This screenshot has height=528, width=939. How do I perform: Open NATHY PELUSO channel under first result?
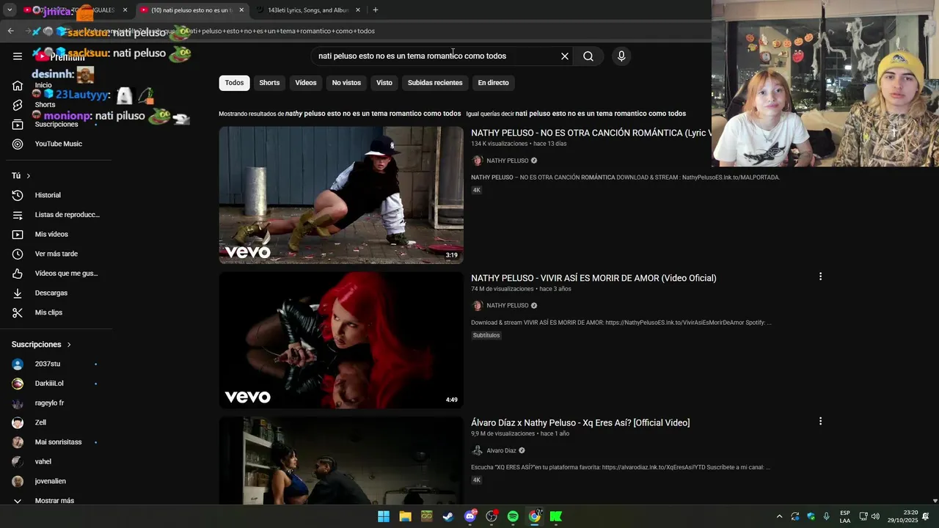pyautogui.click(x=507, y=161)
